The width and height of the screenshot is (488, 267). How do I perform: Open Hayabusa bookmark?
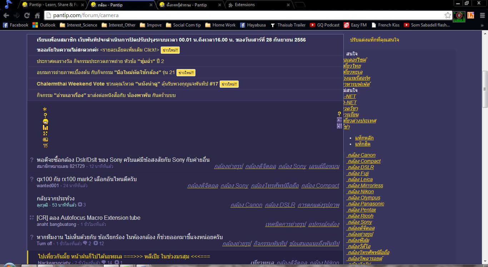point(252,25)
